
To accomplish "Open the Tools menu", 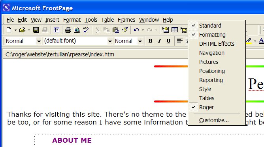I will [91, 20].
